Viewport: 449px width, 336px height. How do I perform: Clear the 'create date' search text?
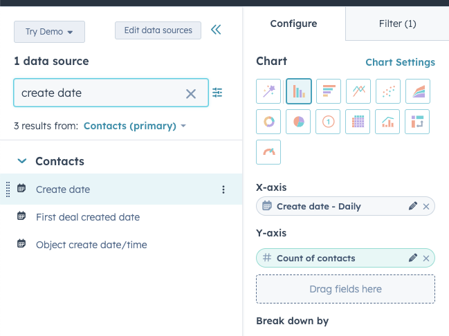[x=191, y=93]
